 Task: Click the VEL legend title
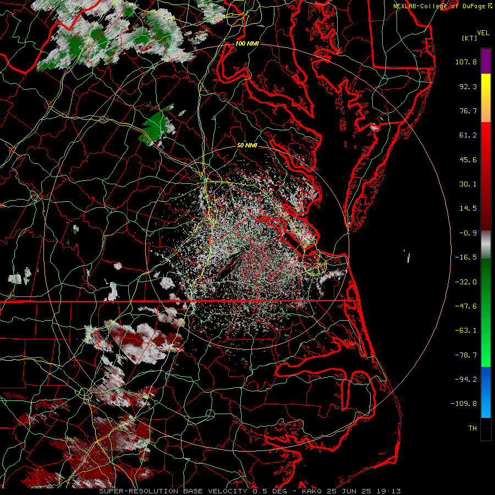[x=483, y=33]
